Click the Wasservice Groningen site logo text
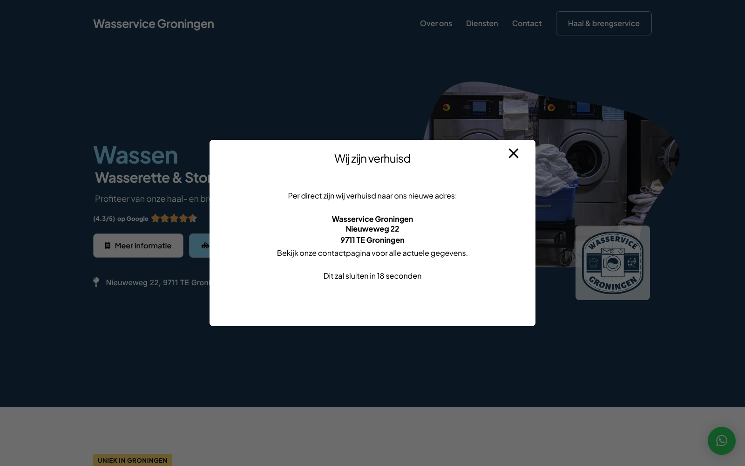Viewport: 745px width, 466px height. coord(154,24)
